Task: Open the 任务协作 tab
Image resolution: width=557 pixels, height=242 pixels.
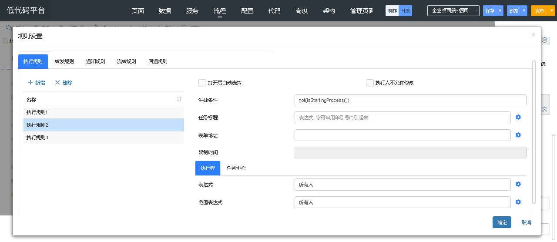Action: [x=236, y=168]
